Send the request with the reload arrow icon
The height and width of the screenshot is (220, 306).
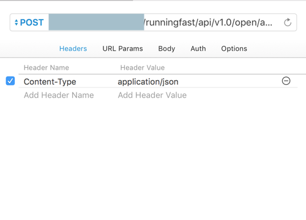pyautogui.click(x=288, y=23)
